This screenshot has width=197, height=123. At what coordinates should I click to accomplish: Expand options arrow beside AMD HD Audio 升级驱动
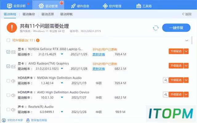[x=186, y=94]
